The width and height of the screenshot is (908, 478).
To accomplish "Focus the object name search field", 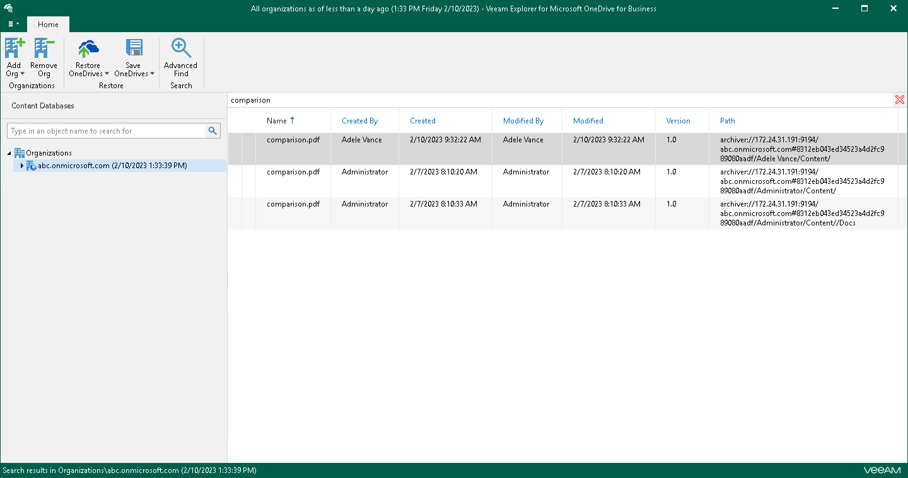I will tap(107, 131).
